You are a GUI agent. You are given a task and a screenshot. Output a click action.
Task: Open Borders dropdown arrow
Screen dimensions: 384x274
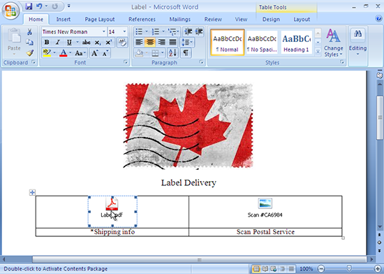[162, 53]
